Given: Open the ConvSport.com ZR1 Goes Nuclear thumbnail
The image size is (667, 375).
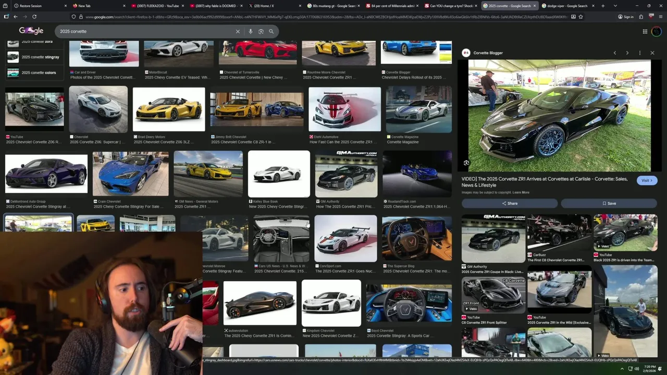Looking at the screenshot, I should click(x=345, y=239).
